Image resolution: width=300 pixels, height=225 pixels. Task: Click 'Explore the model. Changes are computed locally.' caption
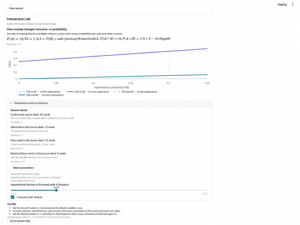coord(32,24)
